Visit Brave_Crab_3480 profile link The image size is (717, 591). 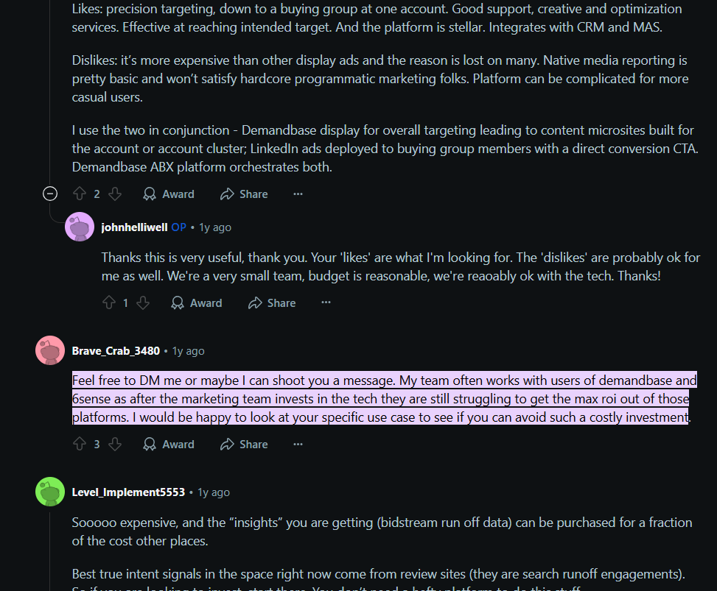[116, 351]
